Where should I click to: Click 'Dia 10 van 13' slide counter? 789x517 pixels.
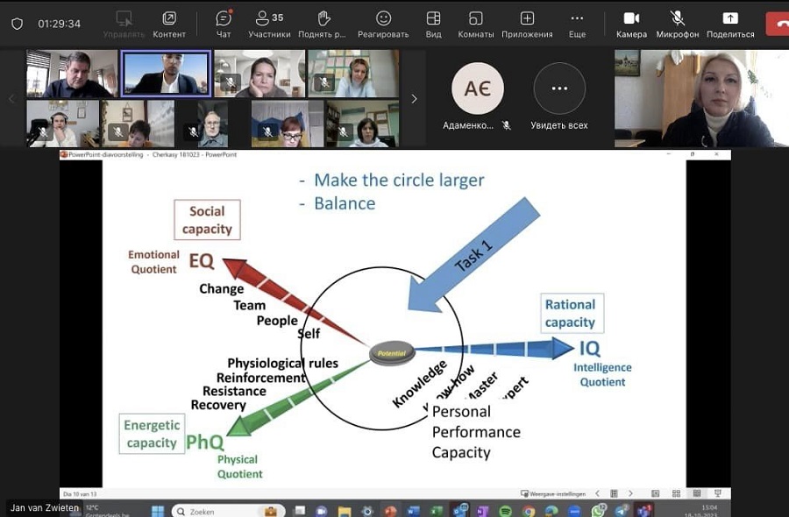pos(80,494)
